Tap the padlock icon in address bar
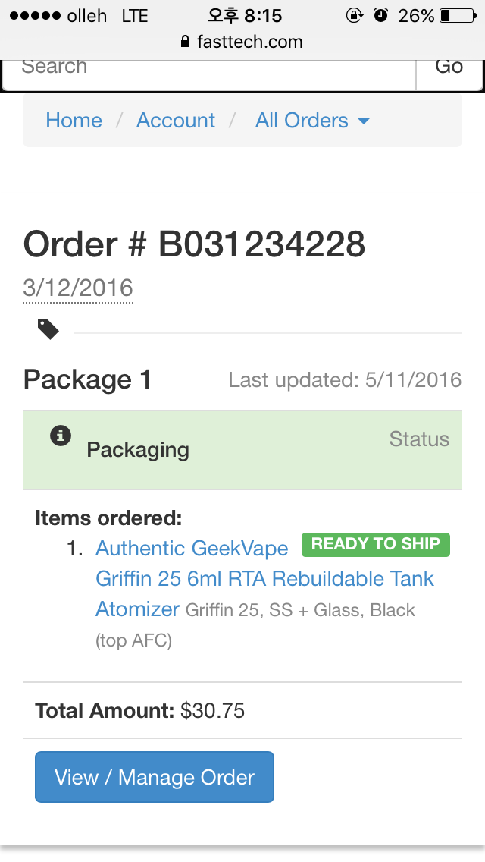This screenshot has height=862, width=485. [186, 42]
